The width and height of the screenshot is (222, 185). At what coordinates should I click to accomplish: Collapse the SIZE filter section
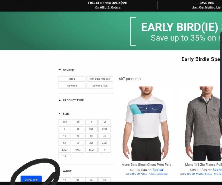pos(64,113)
